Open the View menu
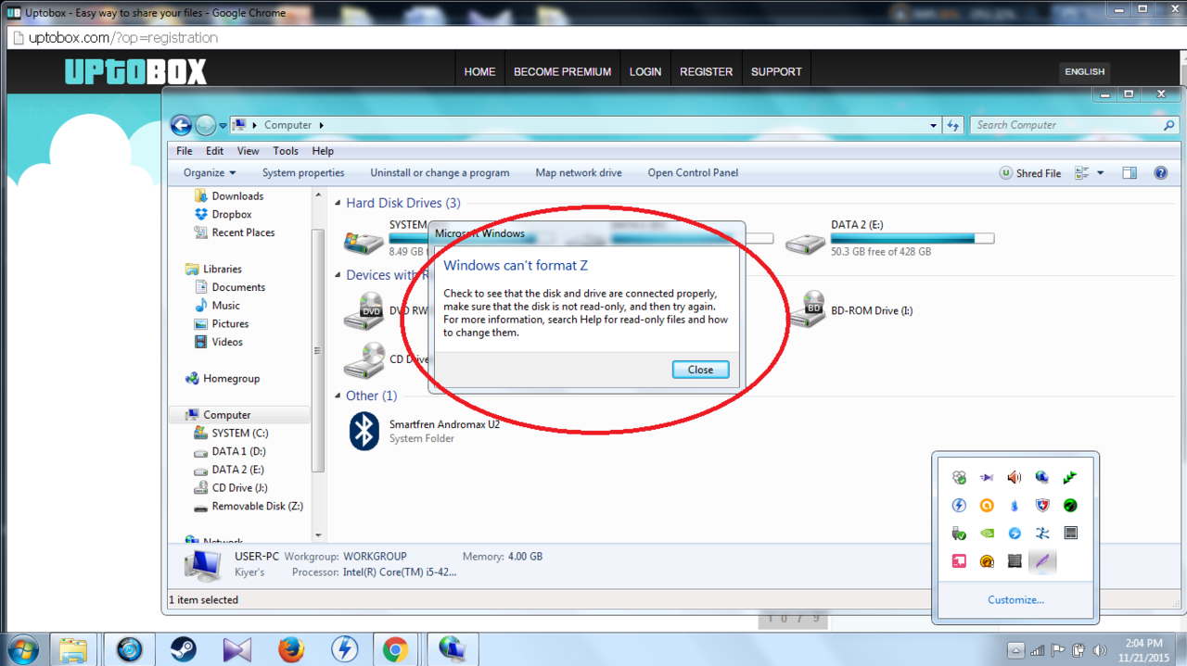The width and height of the screenshot is (1187, 666). [x=248, y=151]
